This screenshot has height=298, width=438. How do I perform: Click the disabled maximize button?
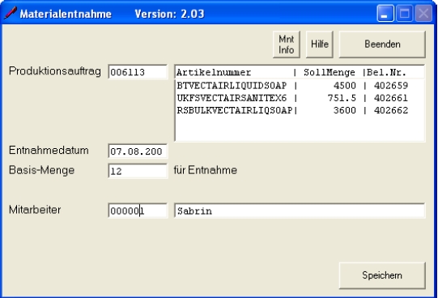[x=405, y=13]
